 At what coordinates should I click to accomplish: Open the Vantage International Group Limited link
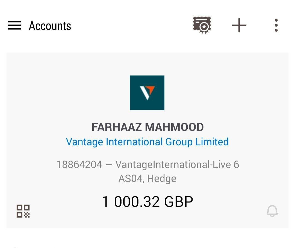[147, 142]
